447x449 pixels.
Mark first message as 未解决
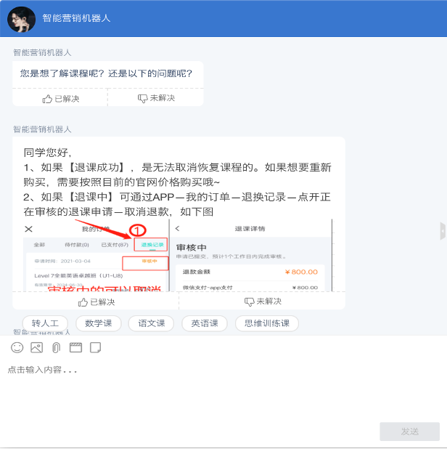tap(156, 98)
